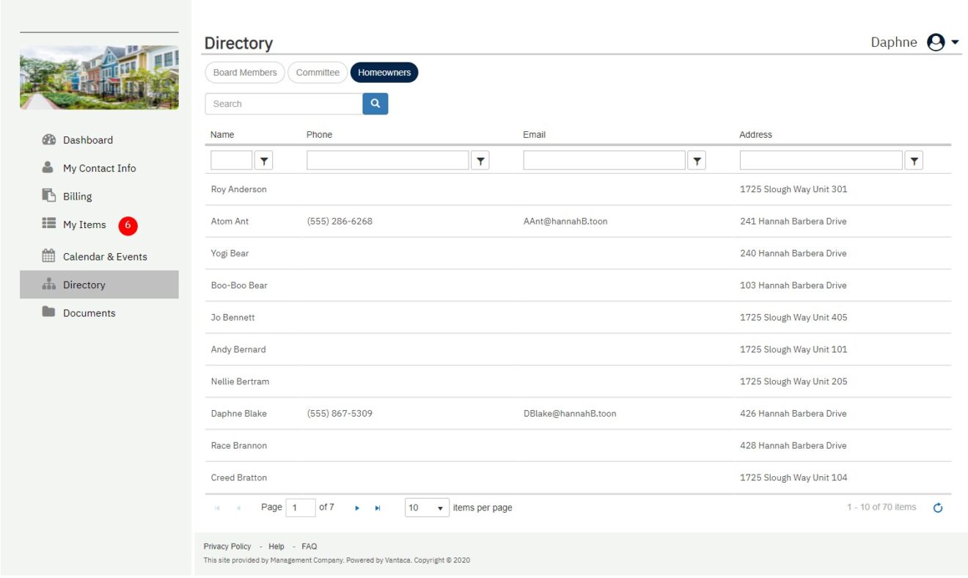Switch to the Board Members tab
Viewport: 968px width, 578px height.
(x=244, y=72)
